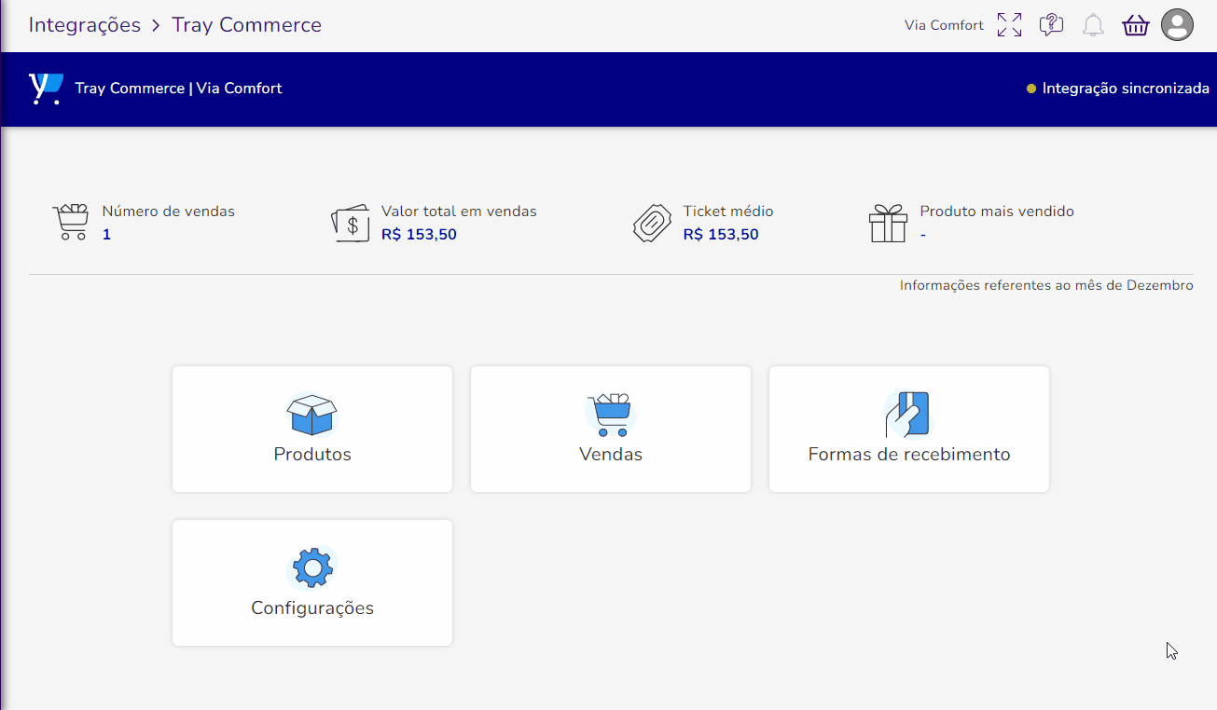
Task: Click the blue cart Vendas icon
Action: [611, 415]
